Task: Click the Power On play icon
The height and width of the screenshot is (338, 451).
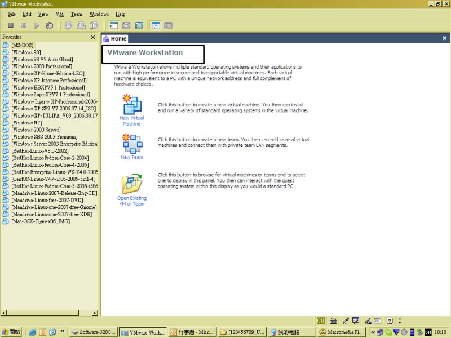Action: [37, 25]
